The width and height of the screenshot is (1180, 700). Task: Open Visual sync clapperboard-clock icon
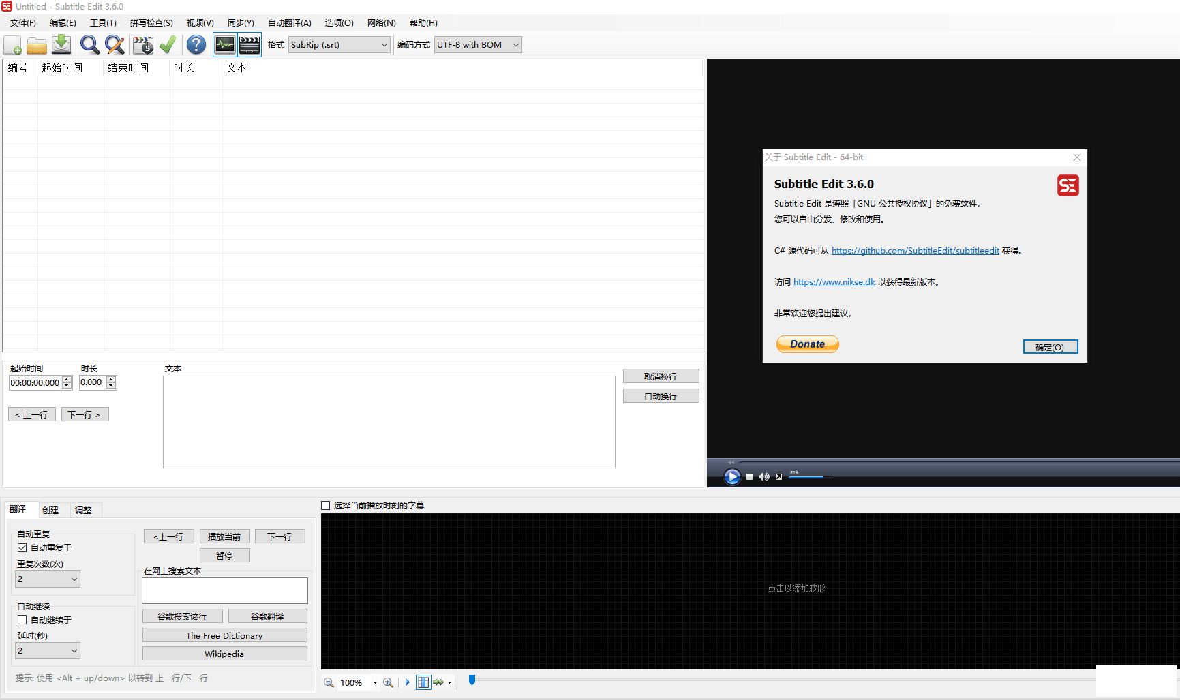point(143,45)
